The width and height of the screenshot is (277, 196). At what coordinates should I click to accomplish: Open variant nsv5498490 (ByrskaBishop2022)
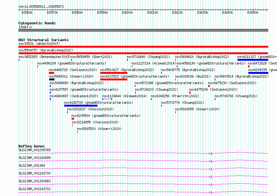(77, 83)
